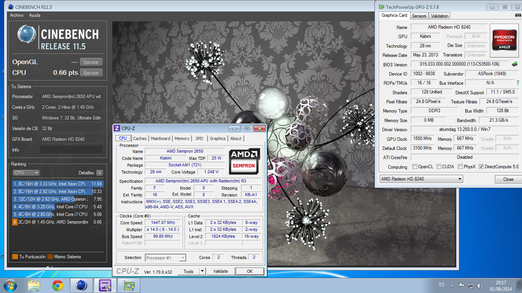Click the BIOS save chip icon in GPU-Z
Image resolution: width=522 pixels, height=293 pixels.
point(515,64)
